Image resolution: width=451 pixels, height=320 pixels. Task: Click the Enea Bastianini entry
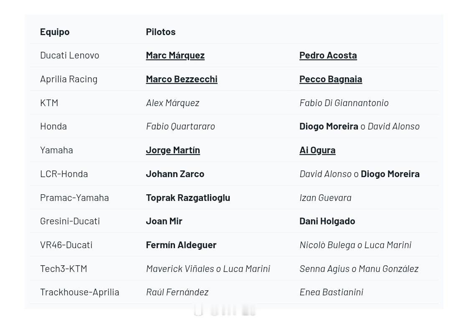click(331, 292)
